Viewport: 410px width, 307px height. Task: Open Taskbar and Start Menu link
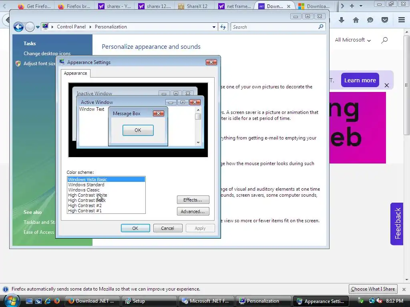(x=39, y=222)
